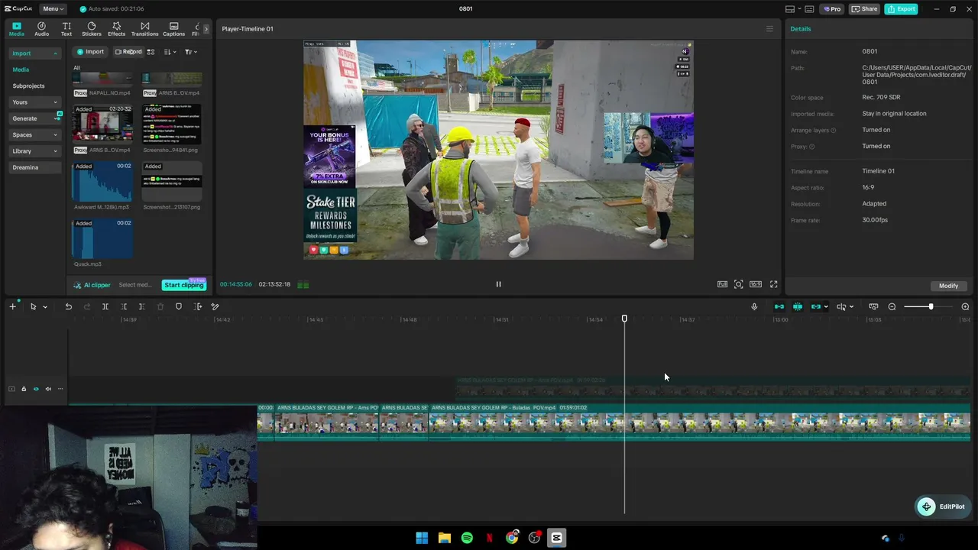Delete left of the playhead
Screen dimensions: 978x550
[124, 306]
